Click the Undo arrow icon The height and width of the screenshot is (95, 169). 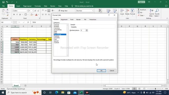[x=7, y=2]
